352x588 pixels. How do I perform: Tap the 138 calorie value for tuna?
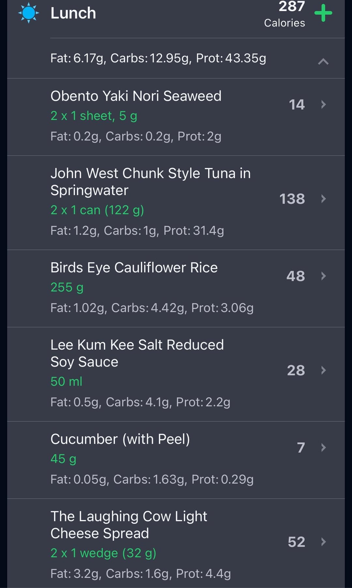(x=292, y=199)
